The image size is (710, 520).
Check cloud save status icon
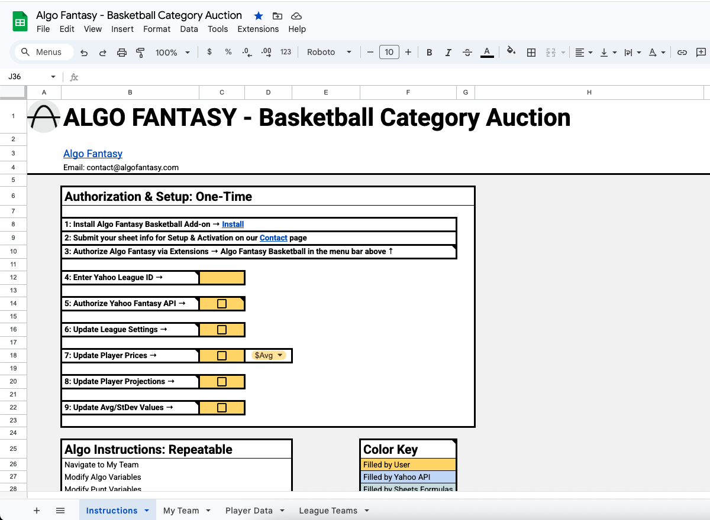tap(296, 16)
